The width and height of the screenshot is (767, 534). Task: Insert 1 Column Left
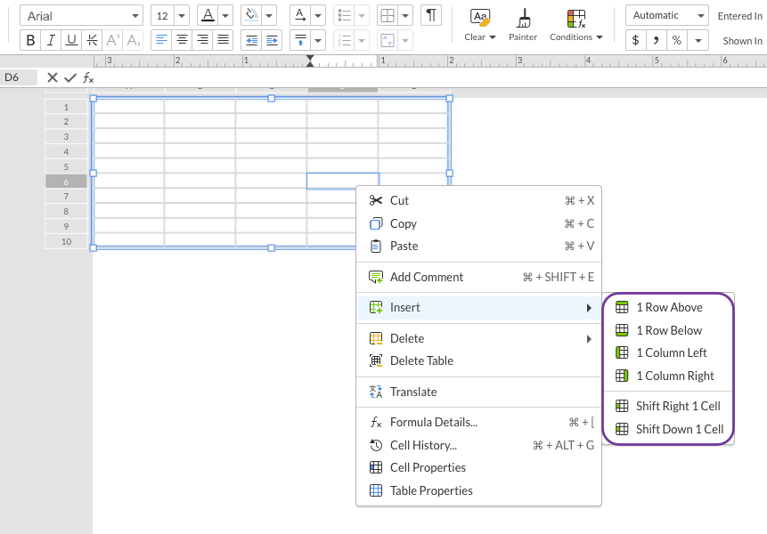pos(668,352)
